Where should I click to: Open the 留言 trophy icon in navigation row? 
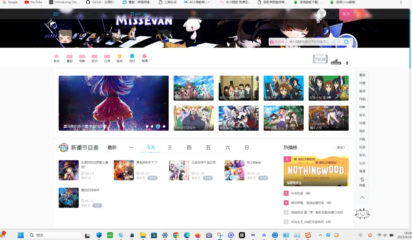point(119,58)
